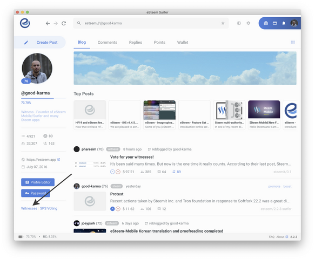Go forward with the right arrow
Viewport: 315px width, 259px height.
[56, 24]
